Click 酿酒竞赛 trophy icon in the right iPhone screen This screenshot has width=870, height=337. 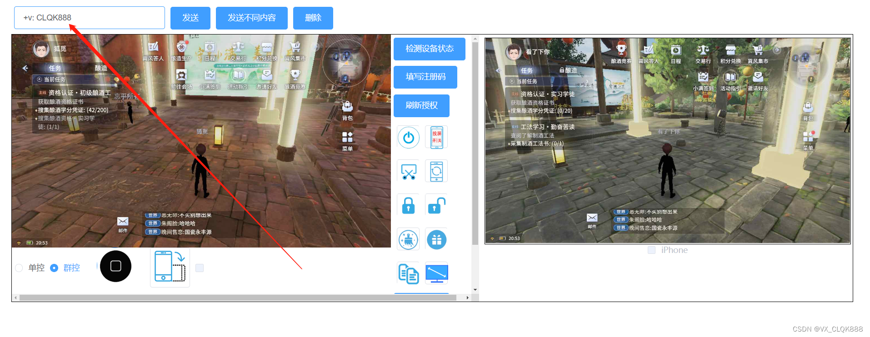point(621,54)
